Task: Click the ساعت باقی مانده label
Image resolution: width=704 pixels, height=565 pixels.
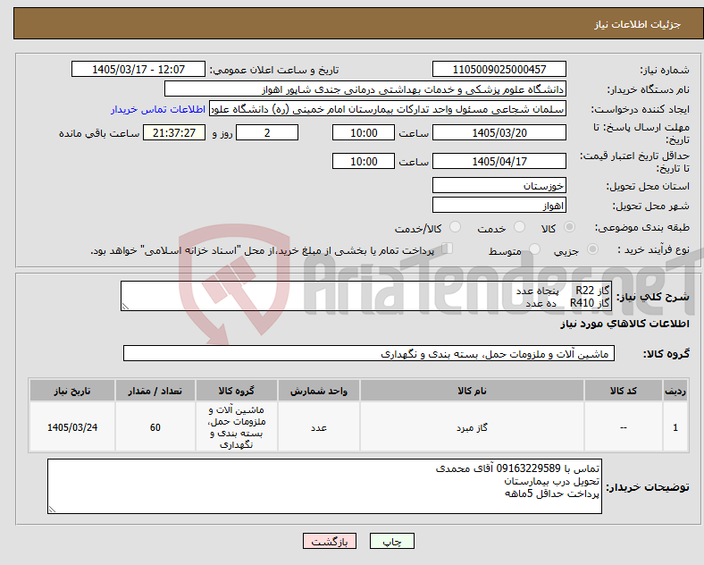Action: (99, 133)
